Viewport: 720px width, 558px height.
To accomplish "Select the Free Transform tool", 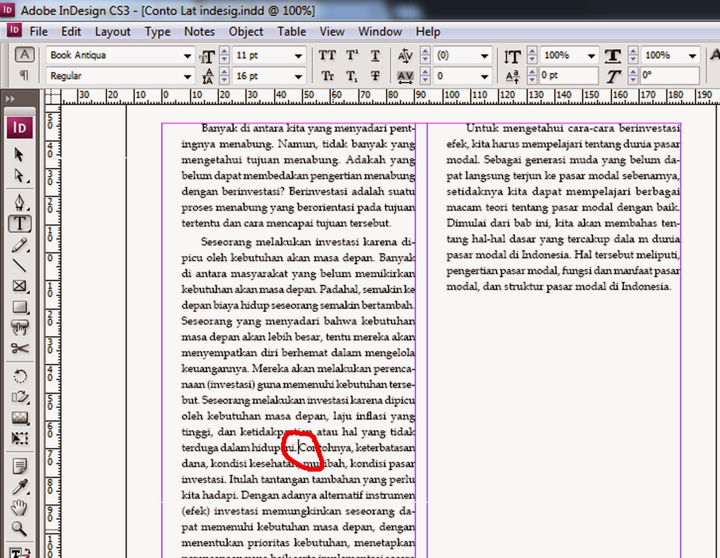I will pos(19,438).
